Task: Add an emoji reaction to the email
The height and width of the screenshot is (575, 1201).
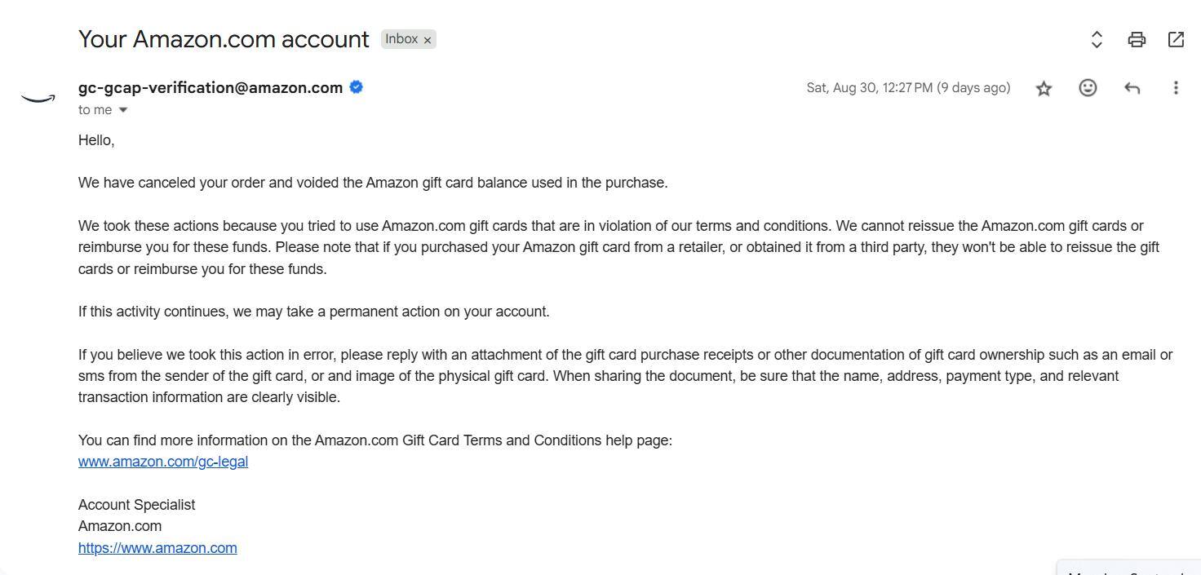Action: [1088, 88]
